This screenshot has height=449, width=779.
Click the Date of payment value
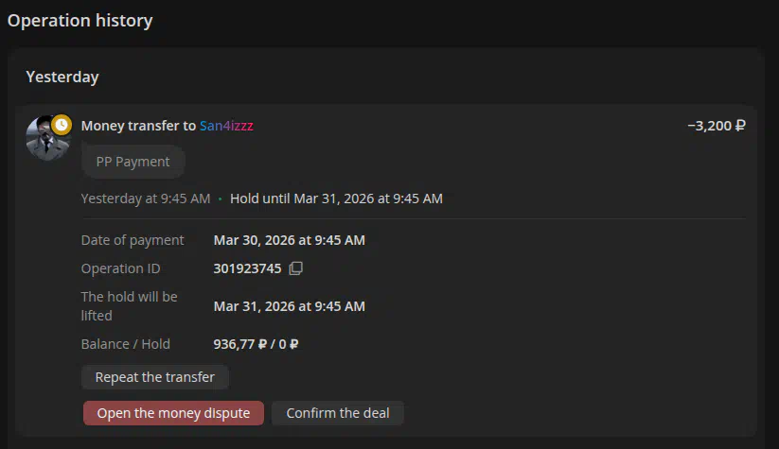[x=289, y=240]
